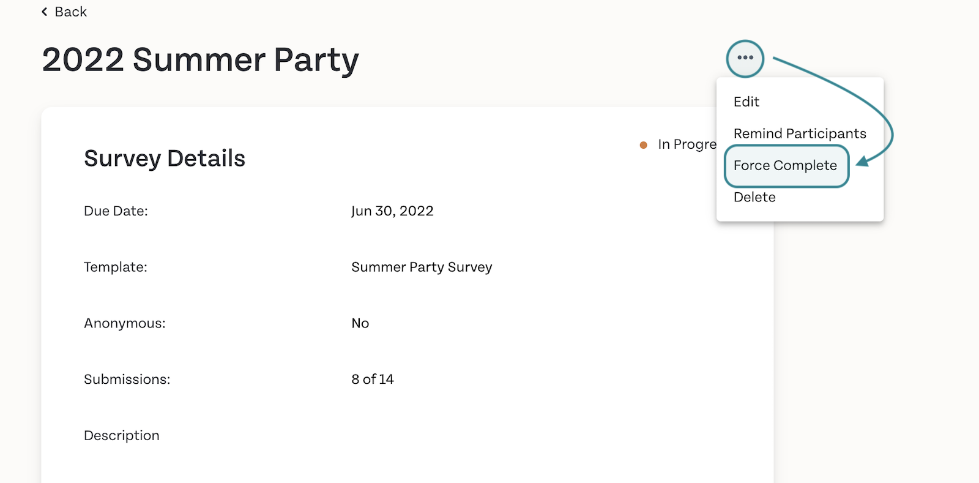Click the Jun 30, 2022 due date value
Viewport: 979px width, 483px height.
click(392, 211)
